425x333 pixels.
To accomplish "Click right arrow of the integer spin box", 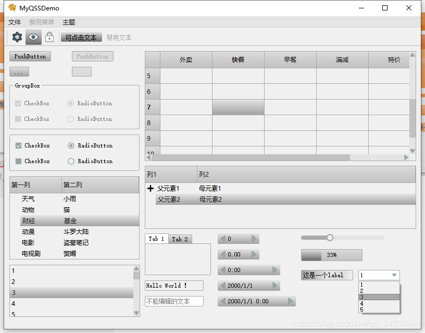I will [x=254, y=239].
